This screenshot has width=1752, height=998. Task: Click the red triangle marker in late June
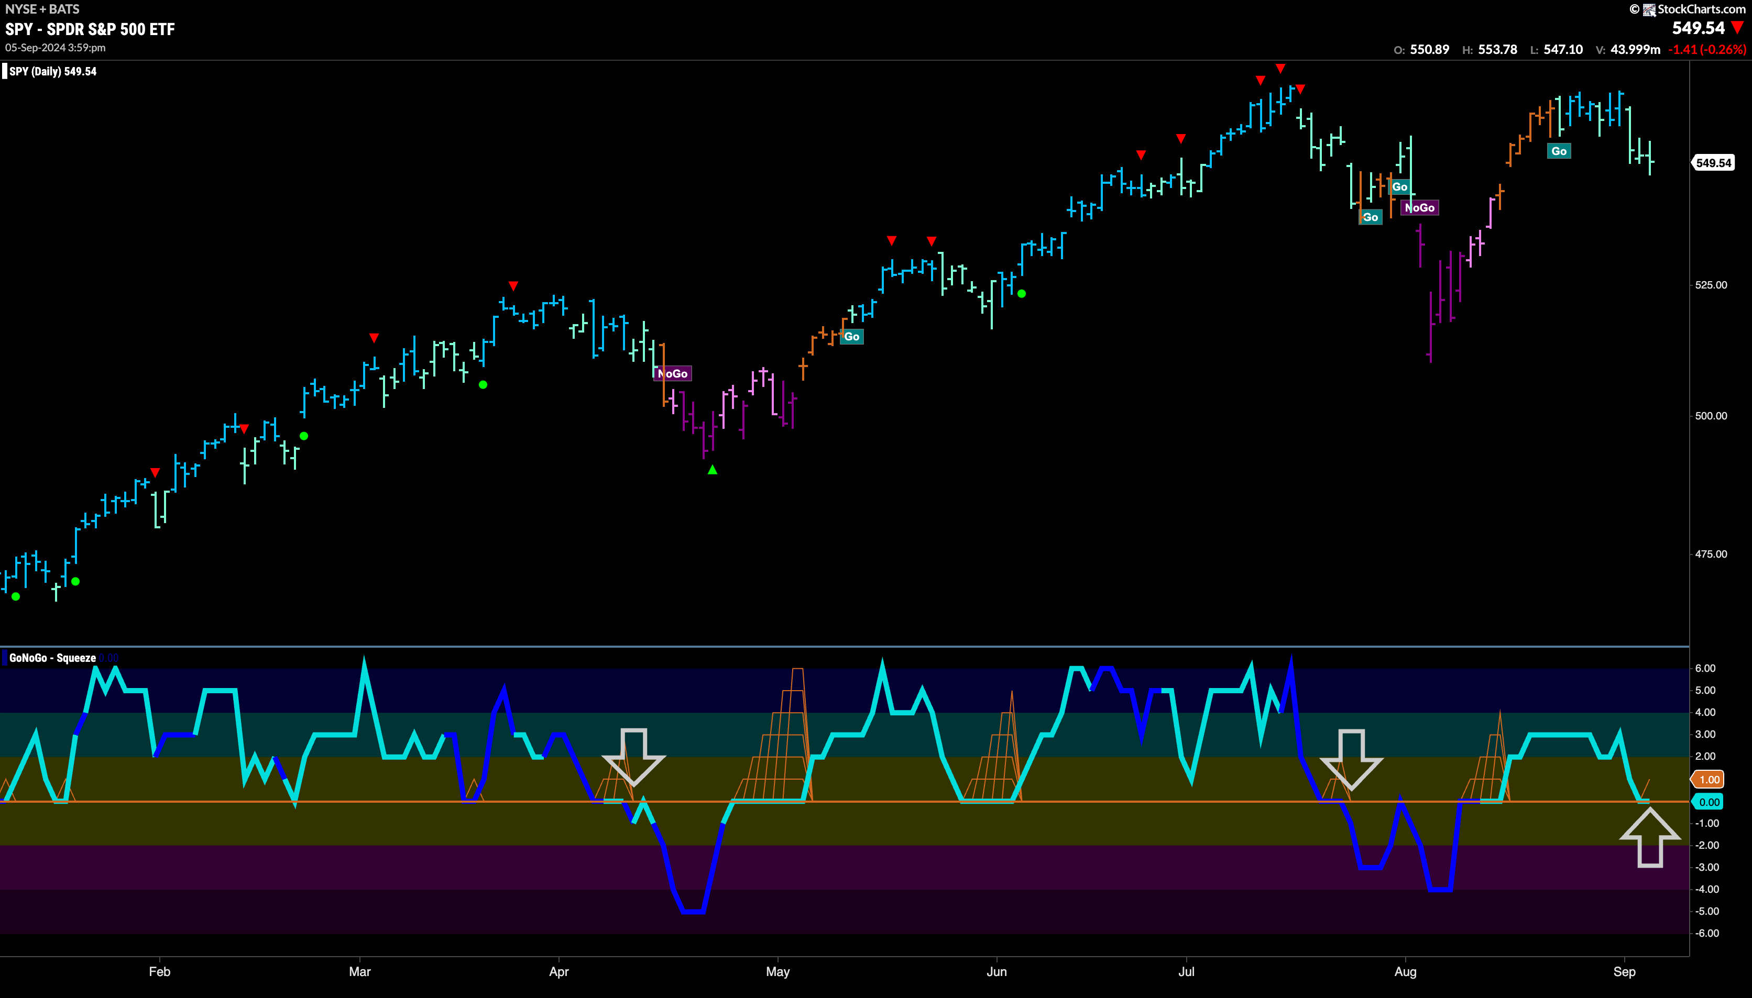(x=1141, y=155)
